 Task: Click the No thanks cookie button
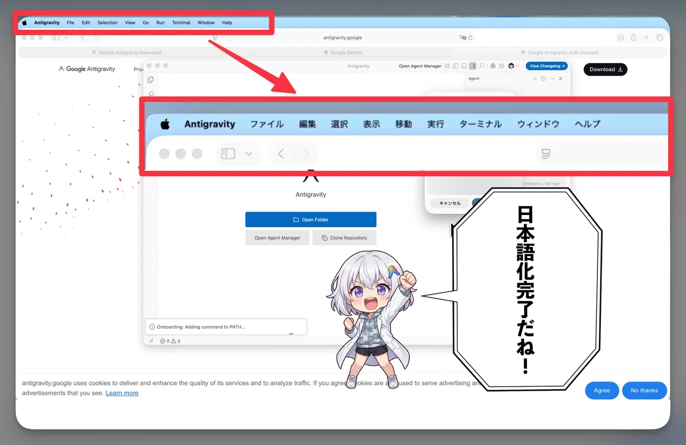point(644,391)
